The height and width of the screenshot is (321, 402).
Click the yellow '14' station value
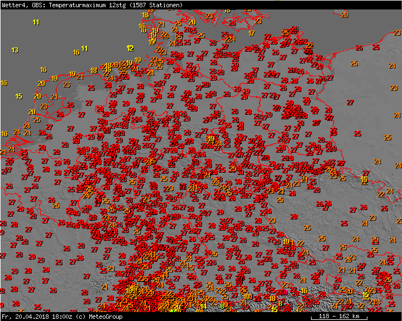tap(203, 306)
